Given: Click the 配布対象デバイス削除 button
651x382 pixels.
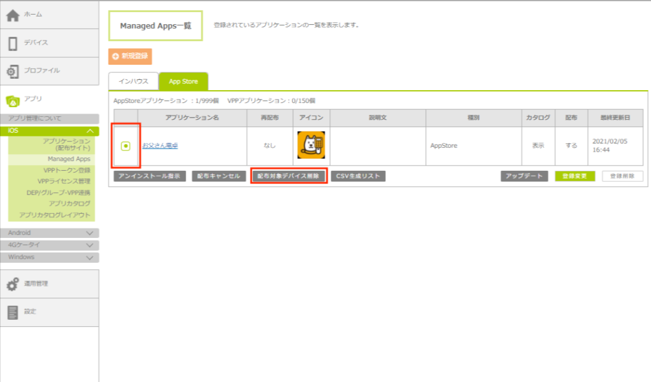Looking at the screenshot, I should click(x=289, y=176).
